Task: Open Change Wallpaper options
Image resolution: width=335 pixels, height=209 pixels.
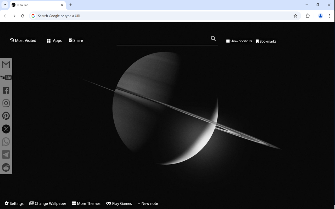Action: click(x=48, y=203)
